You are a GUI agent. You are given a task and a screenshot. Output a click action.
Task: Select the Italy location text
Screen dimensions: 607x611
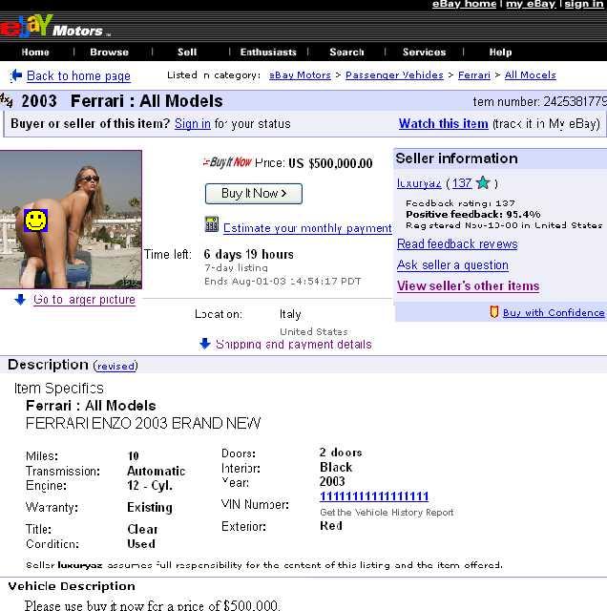pos(290,314)
